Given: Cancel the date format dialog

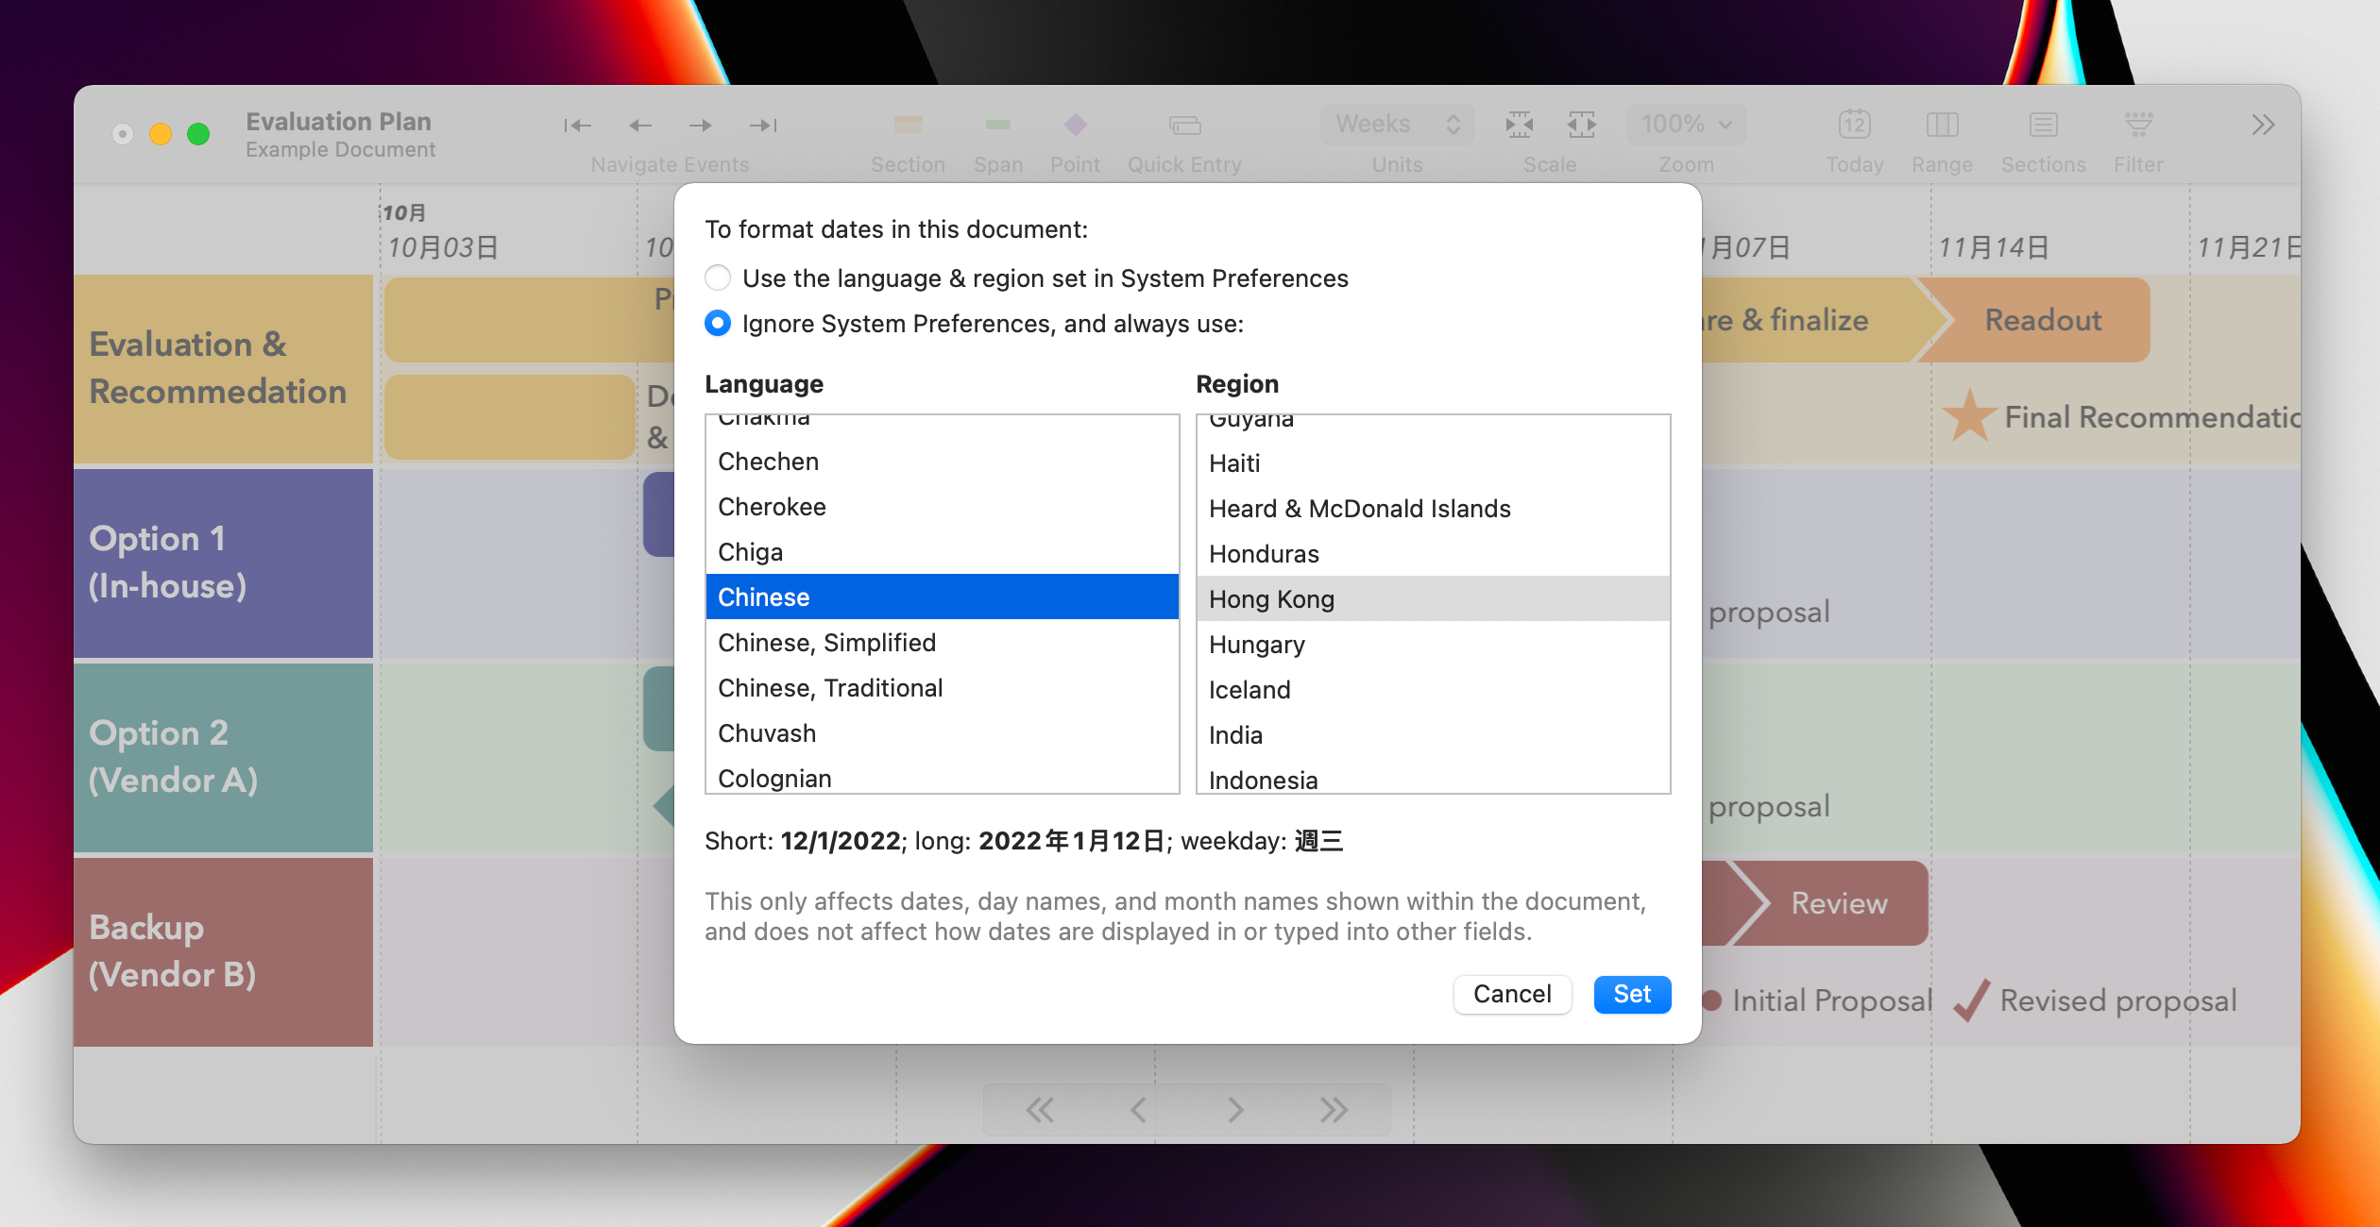Looking at the screenshot, I should coord(1512,994).
